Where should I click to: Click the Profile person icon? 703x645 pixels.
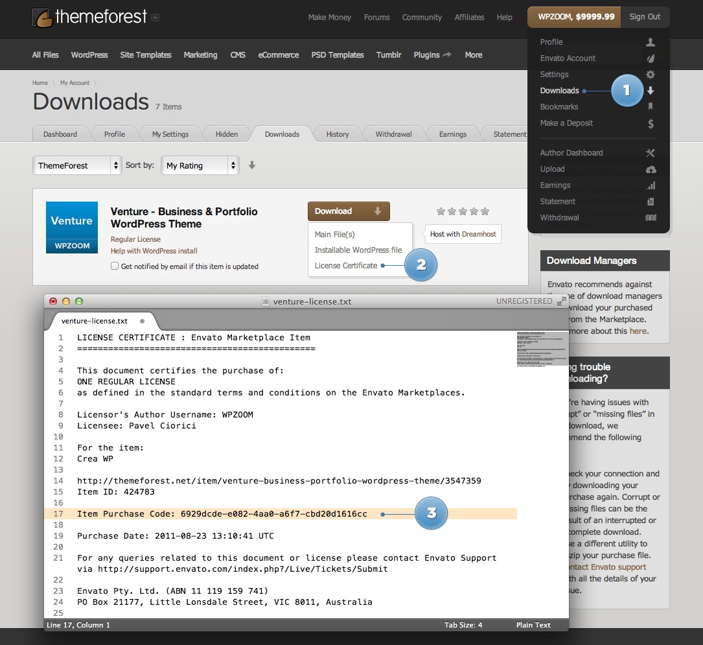(650, 42)
